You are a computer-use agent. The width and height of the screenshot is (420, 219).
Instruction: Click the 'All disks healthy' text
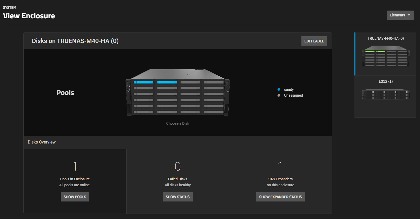point(178,185)
